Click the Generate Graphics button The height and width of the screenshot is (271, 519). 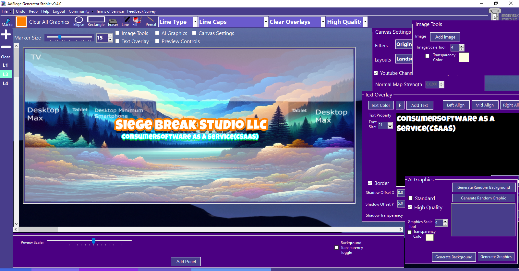tap(496, 257)
